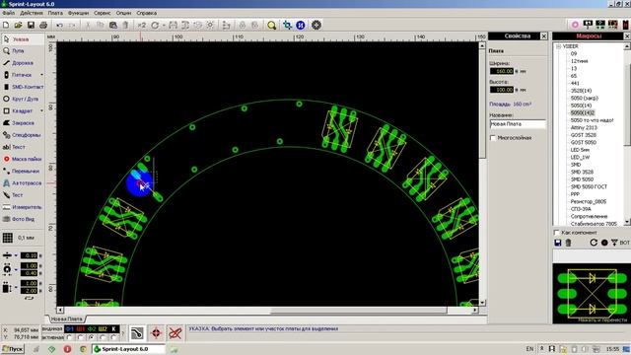Viewport: 631px width, 355px height.
Task: Click the Пуск start button
Action: click(x=13, y=349)
